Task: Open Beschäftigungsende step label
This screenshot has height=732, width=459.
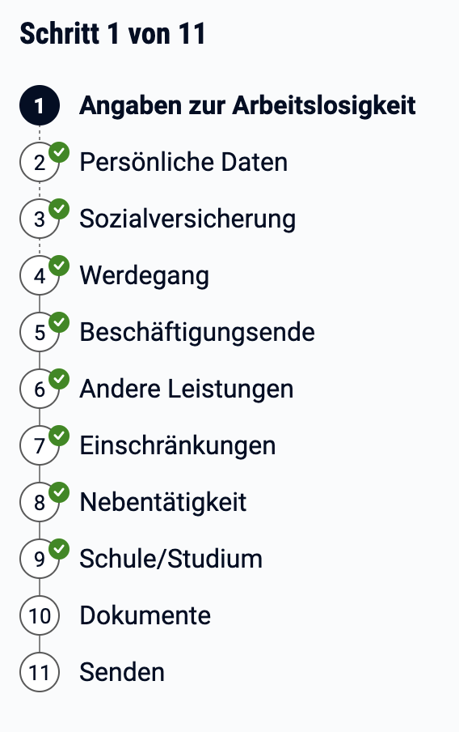Action: [x=197, y=332]
